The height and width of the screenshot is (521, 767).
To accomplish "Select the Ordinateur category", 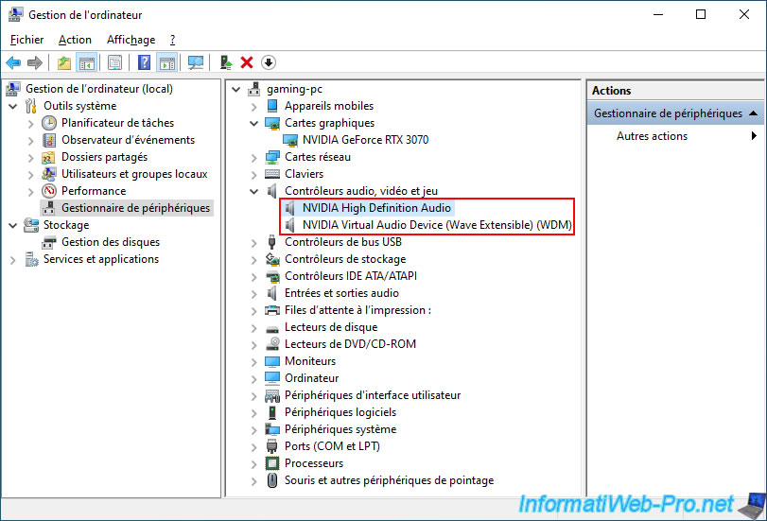I will coord(311,378).
